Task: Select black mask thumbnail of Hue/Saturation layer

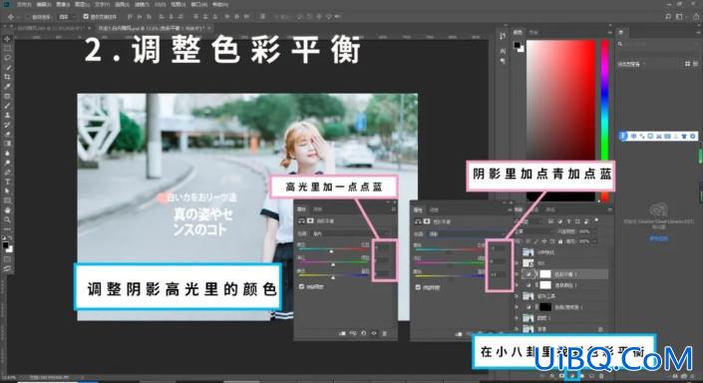Action: pyautogui.click(x=544, y=307)
